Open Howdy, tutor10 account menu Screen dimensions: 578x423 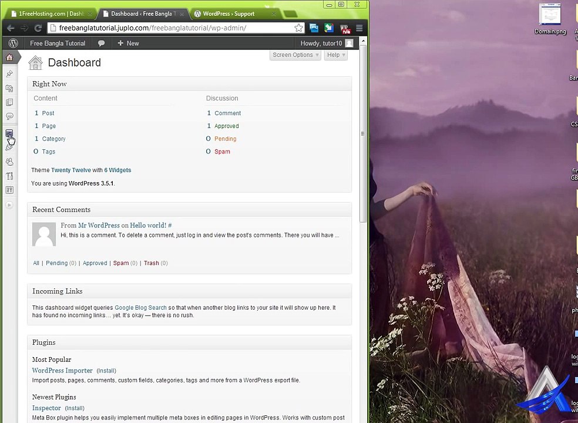click(x=327, y=43)
